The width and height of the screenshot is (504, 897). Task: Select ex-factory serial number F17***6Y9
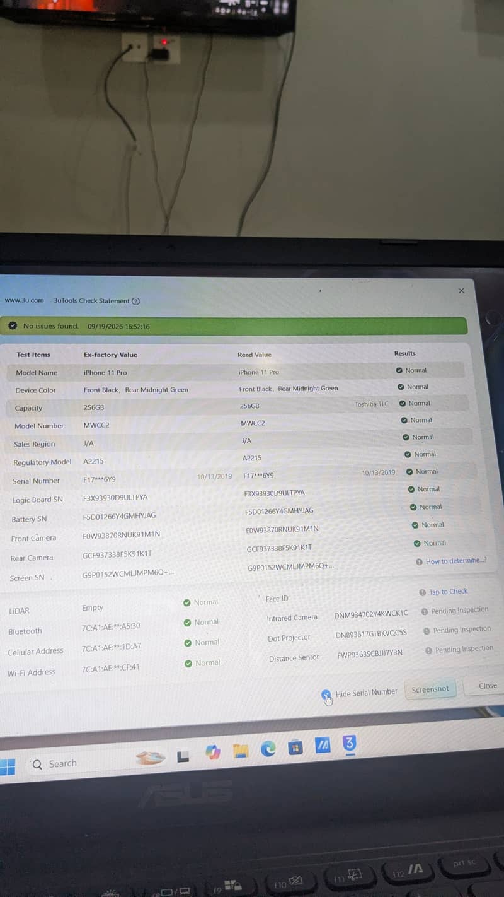point(100,479)
